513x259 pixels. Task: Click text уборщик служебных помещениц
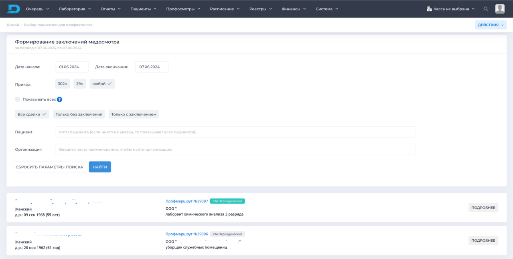[196, 247]
